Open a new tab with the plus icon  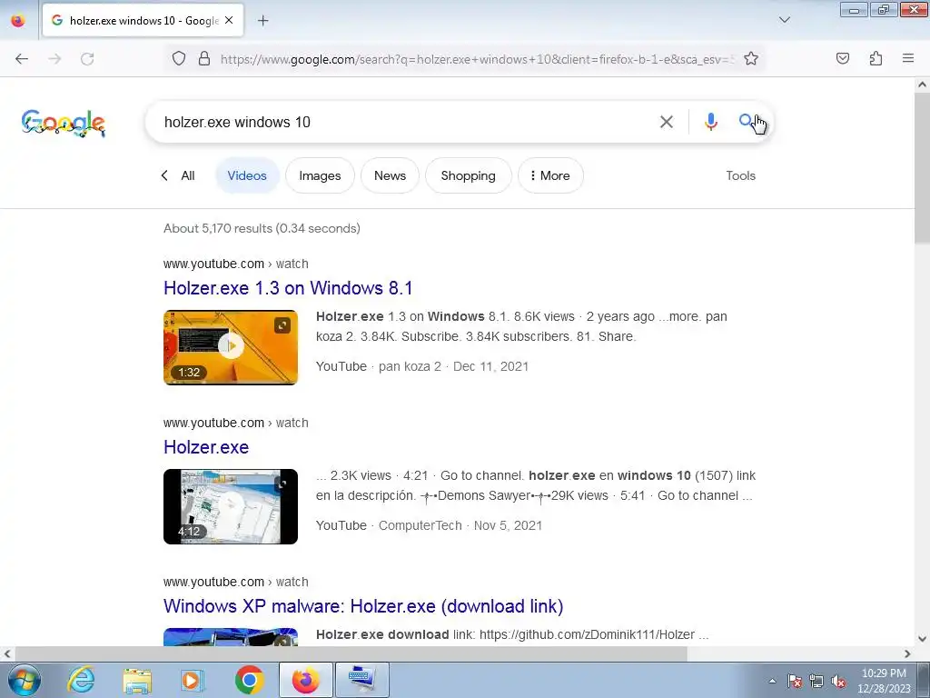[263, 21]
